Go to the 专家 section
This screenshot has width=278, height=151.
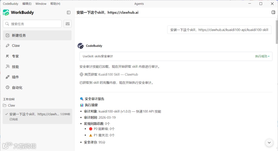(x=37, y=56)
